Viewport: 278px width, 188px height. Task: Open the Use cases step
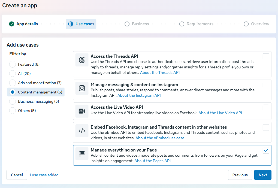pos(81,24)
